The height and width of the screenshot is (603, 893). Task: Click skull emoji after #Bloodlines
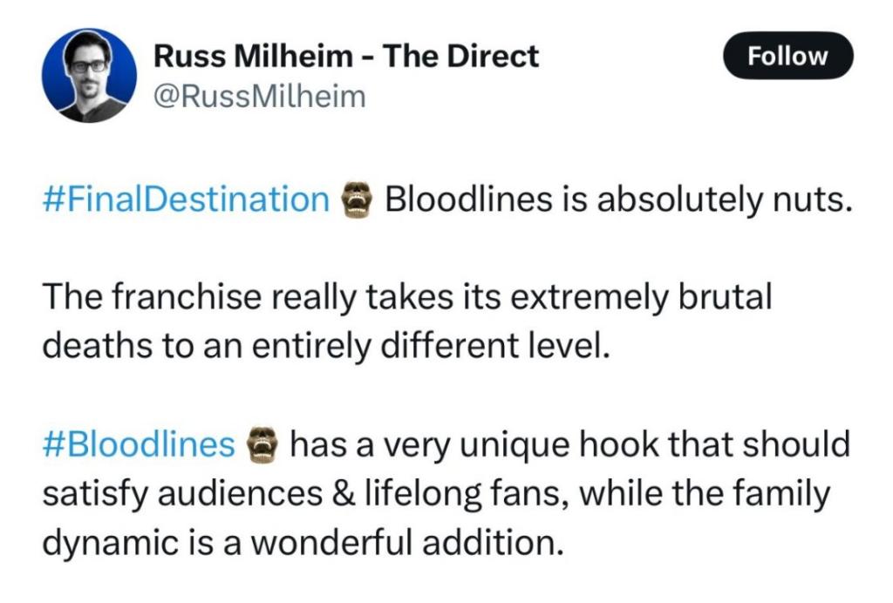pos(262,444)
